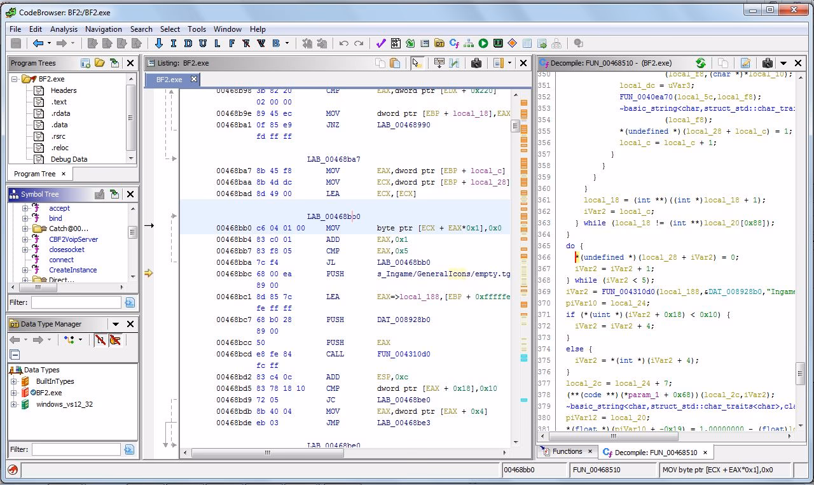Viewport: 814px width, 485px height.
Task: Expand the CBF2VoipServer symbol node
Action: click(25, 239)
